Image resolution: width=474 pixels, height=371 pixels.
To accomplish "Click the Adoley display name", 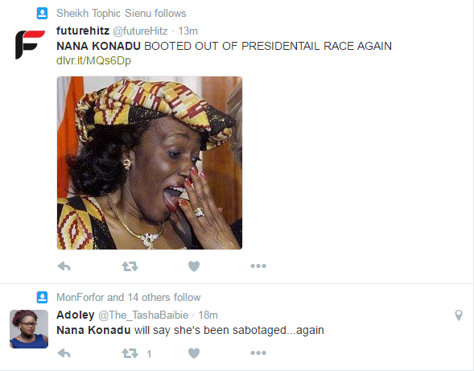I will pyautogui.click(x=76, y=315).
